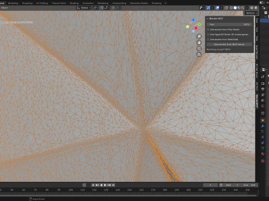Viewport: 269px width, 201px height.
Task: Enable Use Hyper3D Rodin 3D model generation
Action: pyautogui.click(x=208, y=35)
